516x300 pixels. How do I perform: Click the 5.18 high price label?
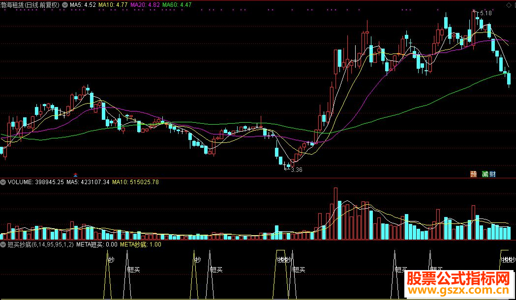(486, 13)
